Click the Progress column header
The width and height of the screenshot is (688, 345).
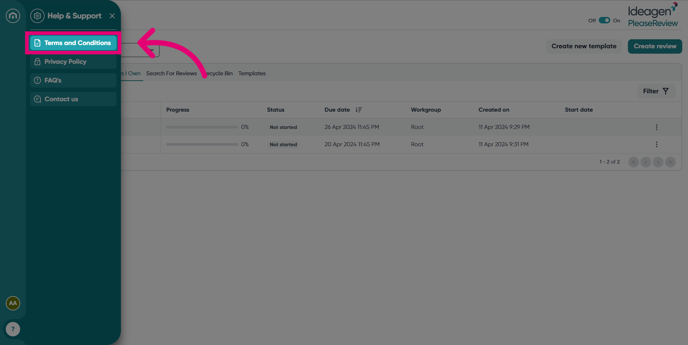click(x=178, y=110)
